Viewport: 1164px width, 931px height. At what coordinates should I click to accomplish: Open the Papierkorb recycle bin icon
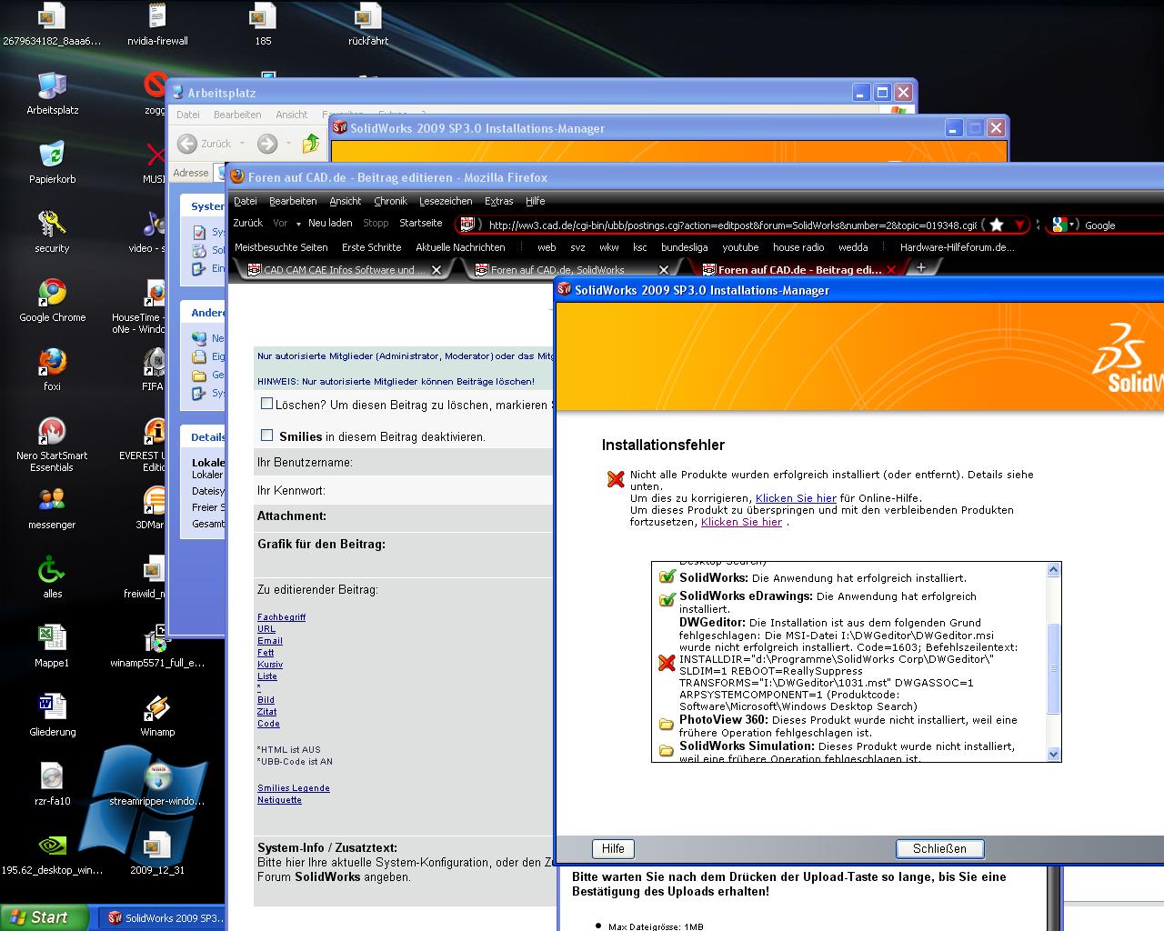click(x=52, y=155)
